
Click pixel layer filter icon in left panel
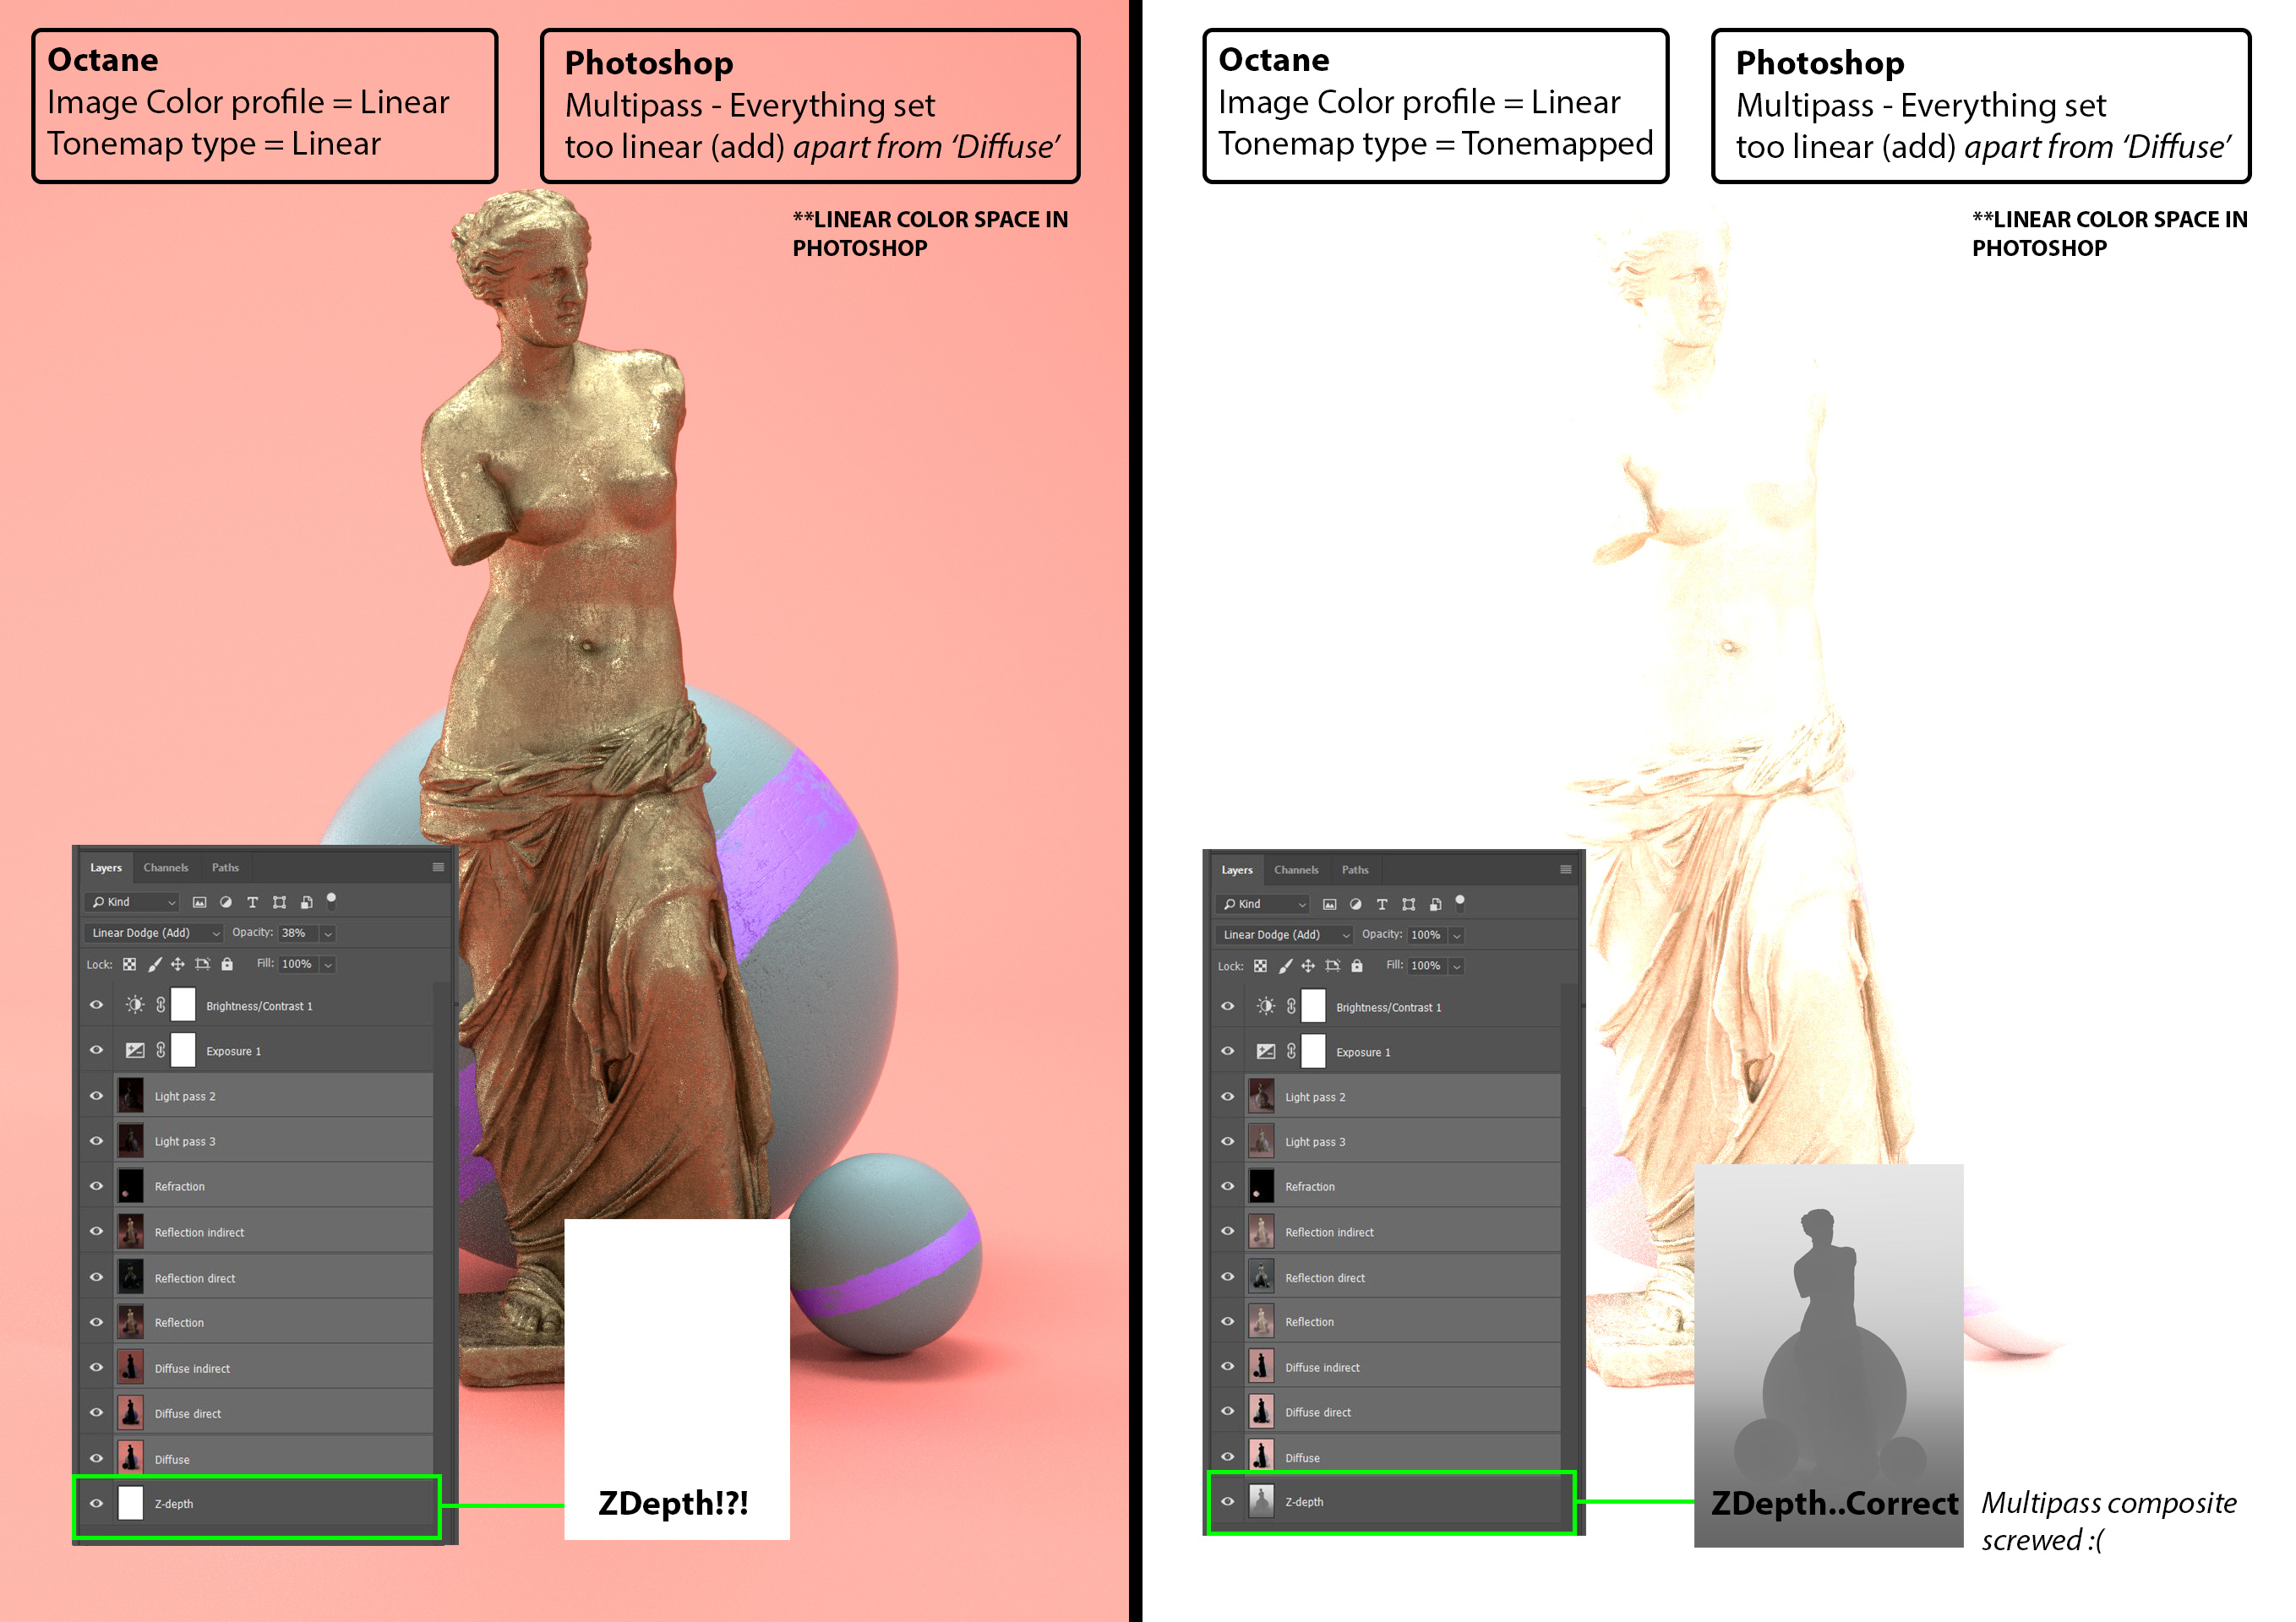(200, 902)
